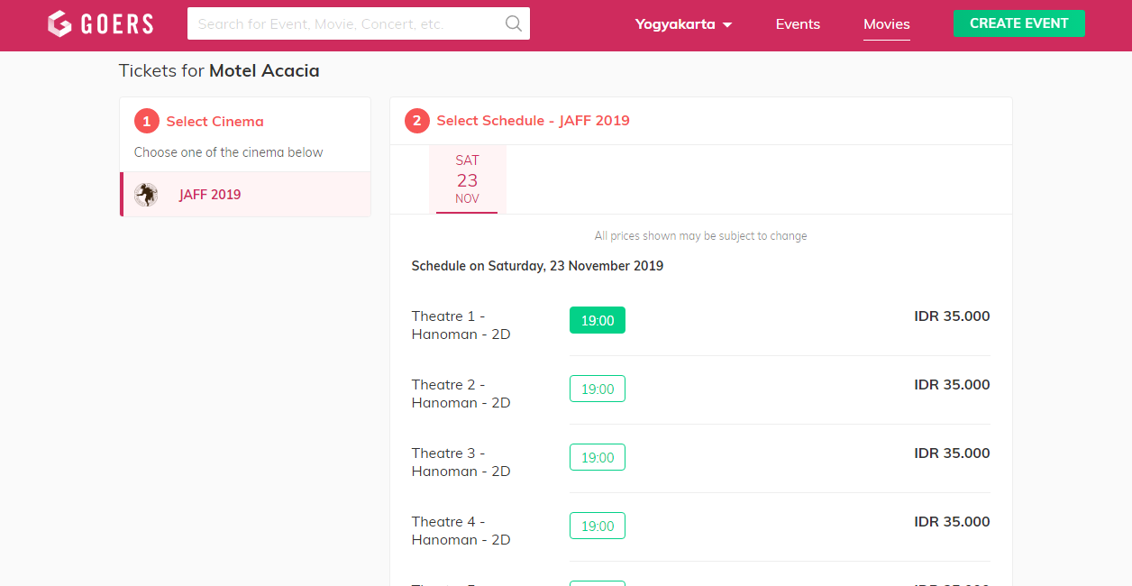Click the search magnifier icon
The image size is (1132, 586).
514,23
